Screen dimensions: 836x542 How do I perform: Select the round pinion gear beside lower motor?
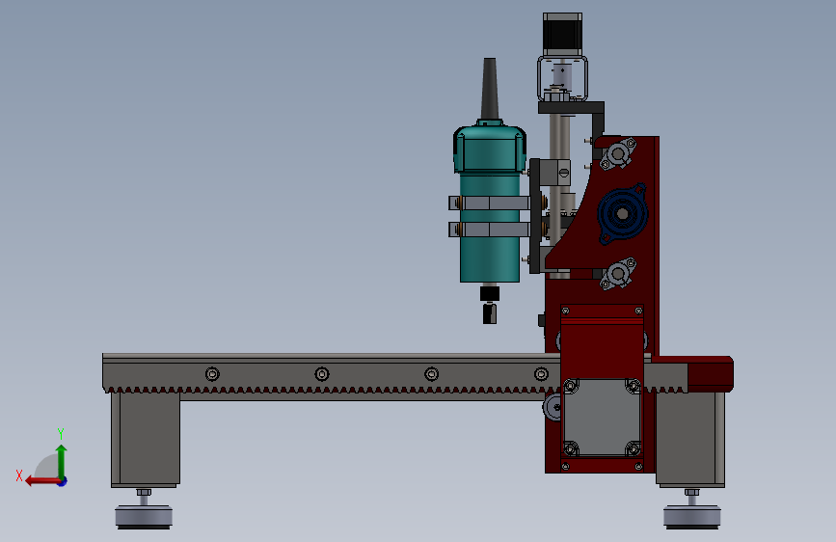[553, 408]
